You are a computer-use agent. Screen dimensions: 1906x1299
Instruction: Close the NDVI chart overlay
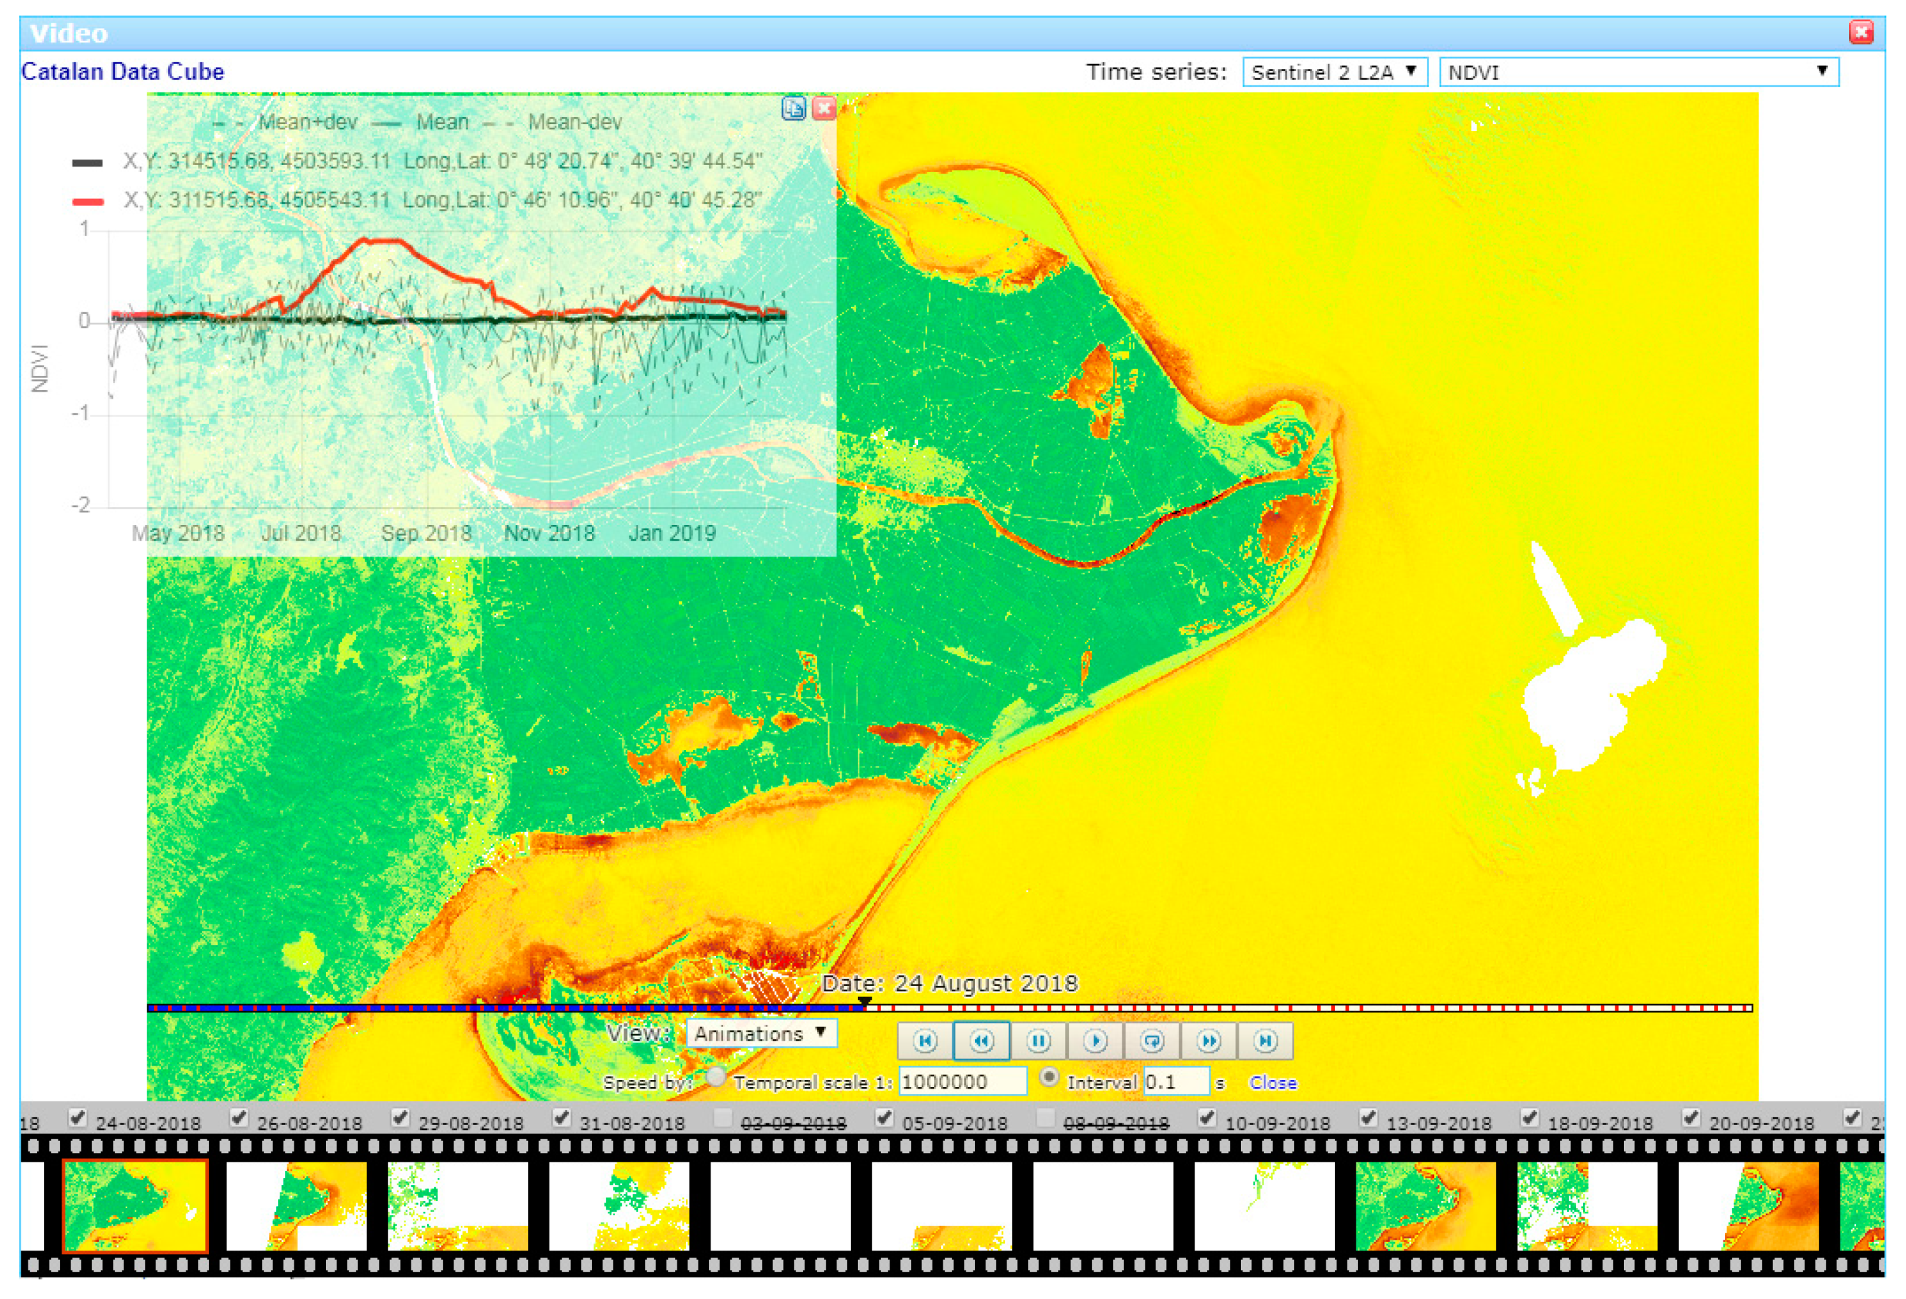824,108
